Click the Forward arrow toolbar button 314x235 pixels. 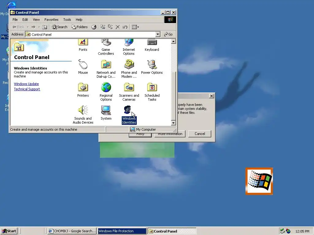coord(33,27)
